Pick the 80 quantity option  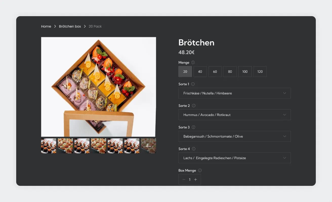pos(230,71)
